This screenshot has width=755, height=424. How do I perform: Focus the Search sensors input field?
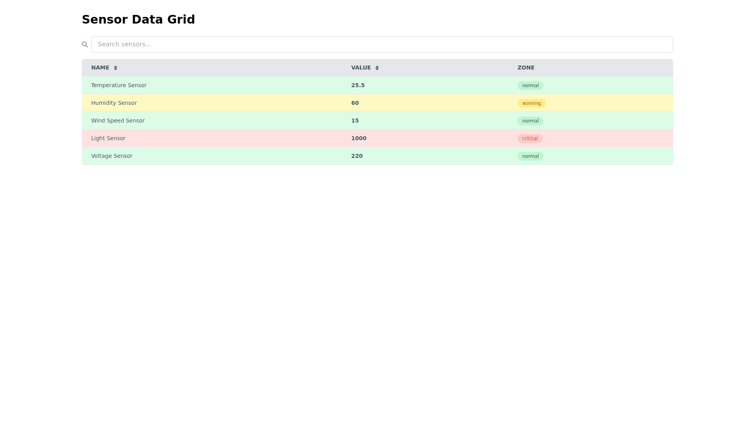[x=381, y=44]
